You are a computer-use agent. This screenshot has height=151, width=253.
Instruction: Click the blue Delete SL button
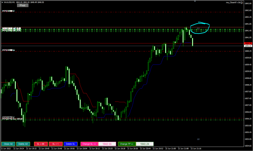pos(70,144)
